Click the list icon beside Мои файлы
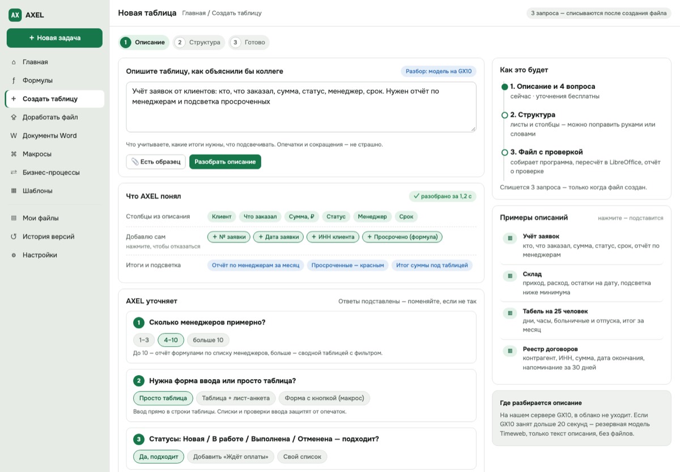680x472 pixels. (14, 218)
